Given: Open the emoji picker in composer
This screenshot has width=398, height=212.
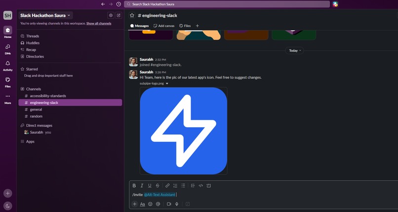Looking at the screenshot, I should tap(150, 204).
